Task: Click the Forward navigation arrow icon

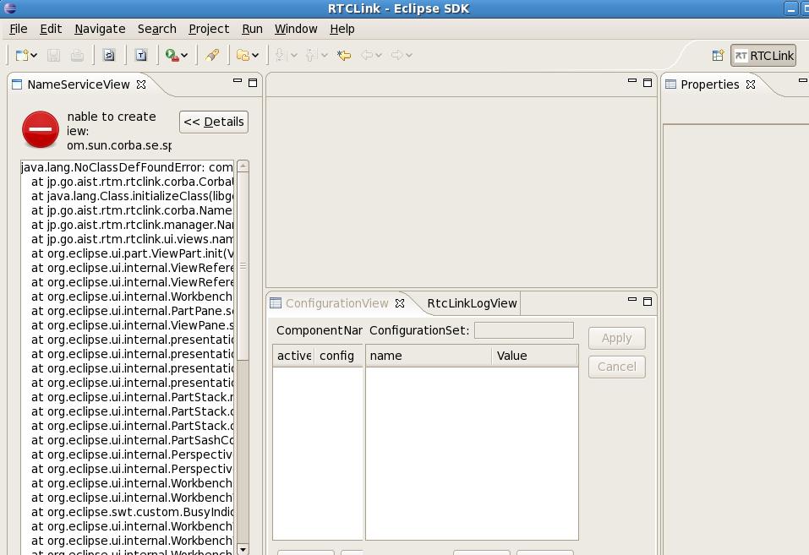Action: (x=396, y=55)
